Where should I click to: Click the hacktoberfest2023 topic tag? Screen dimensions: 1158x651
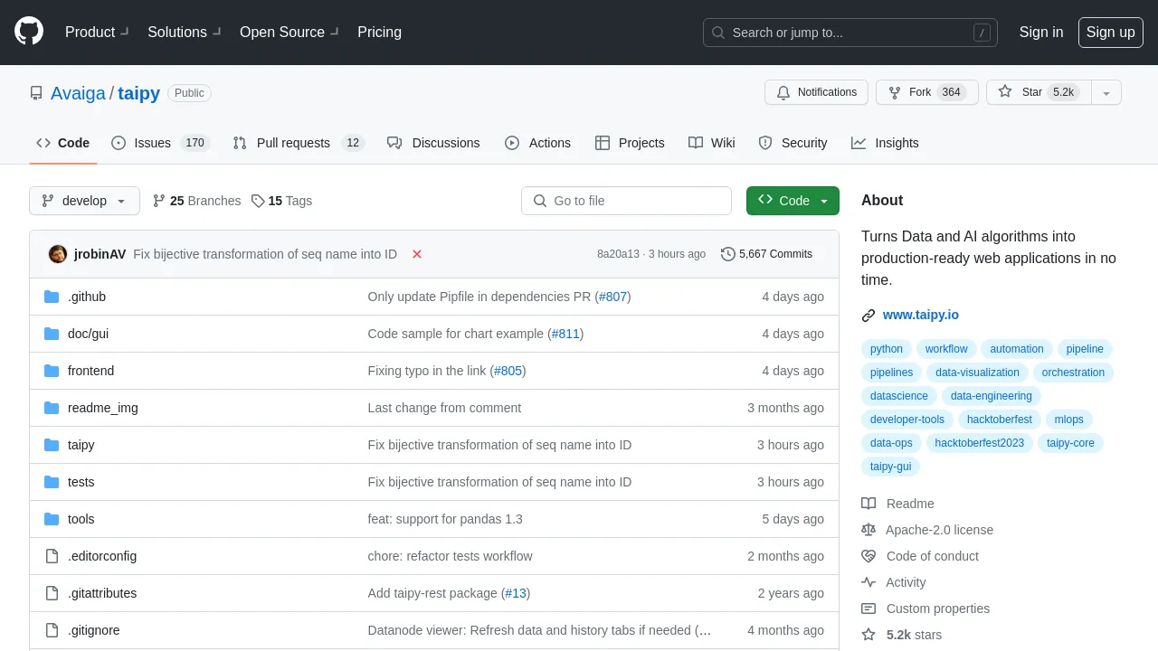pos(979,443)
